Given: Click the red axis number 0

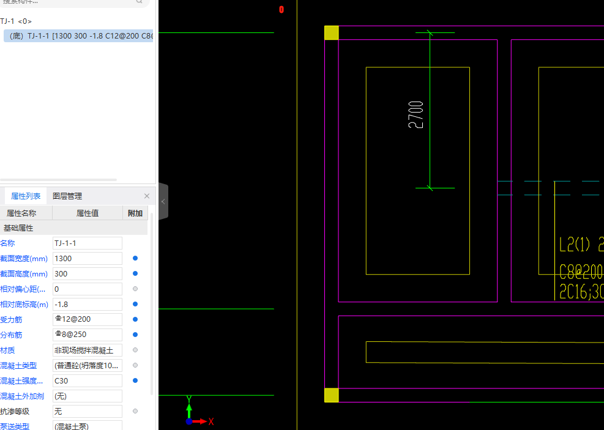Looking at the screenshot, I should (281, 10).
